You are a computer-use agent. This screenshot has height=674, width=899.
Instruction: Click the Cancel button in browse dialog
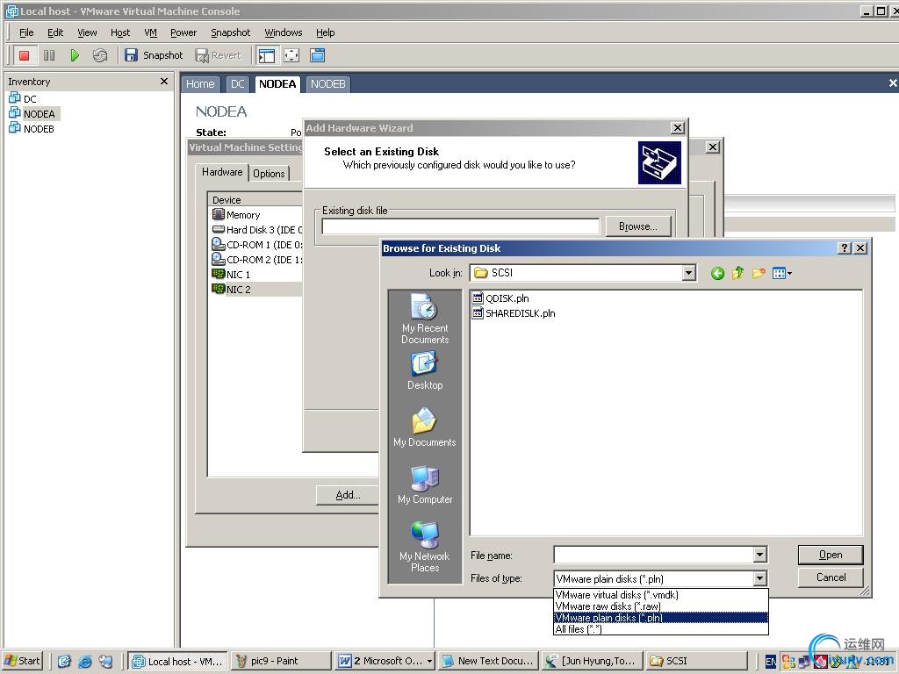(831, 577)
